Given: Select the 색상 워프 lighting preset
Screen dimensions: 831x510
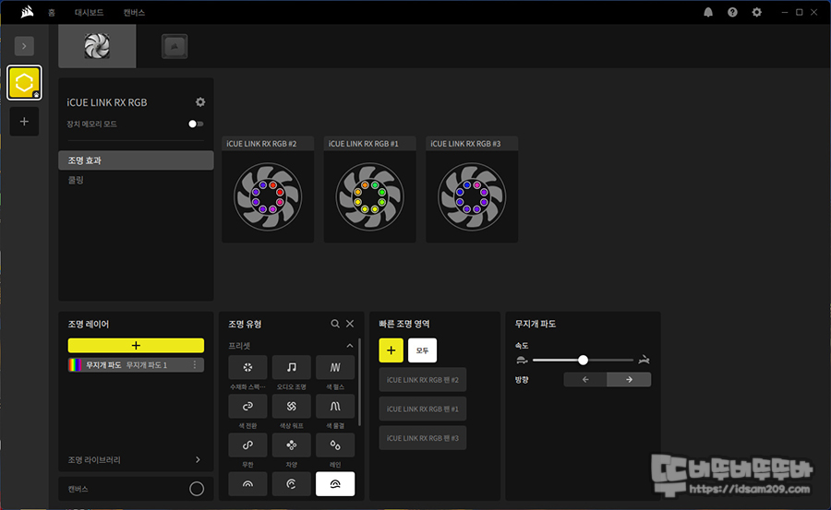Looking at the screenshot, I should pos(291,406).
